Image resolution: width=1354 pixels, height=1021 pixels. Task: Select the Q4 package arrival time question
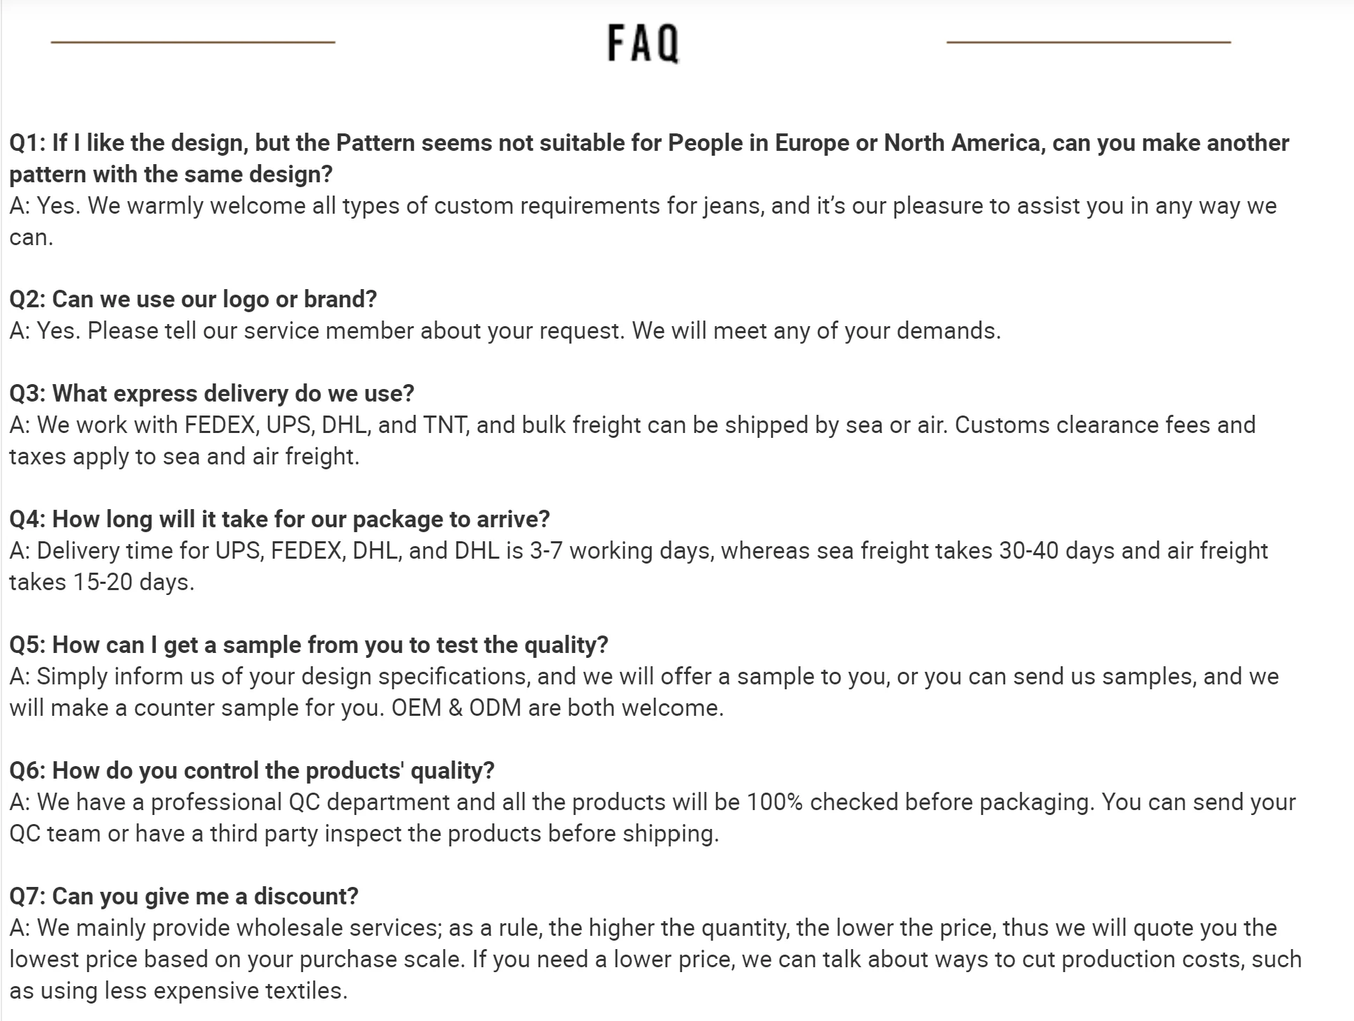tap(279, 519)
